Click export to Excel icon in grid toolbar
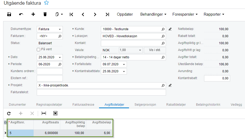 point(55,113)
